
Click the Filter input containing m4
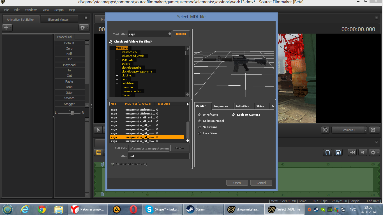[x=159, y=156]
